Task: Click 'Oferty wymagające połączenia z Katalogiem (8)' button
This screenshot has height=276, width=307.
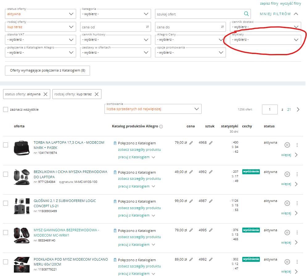Action: click(x=47, y=71)
